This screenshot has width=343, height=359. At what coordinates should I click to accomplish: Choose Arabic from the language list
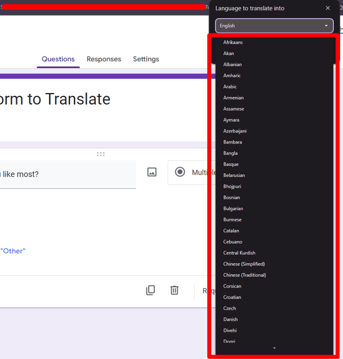pos(230,87)
